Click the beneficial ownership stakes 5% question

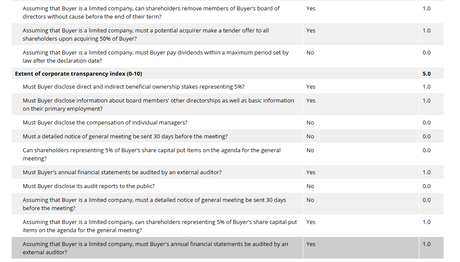pyautogui.click(x=133, y=86)
